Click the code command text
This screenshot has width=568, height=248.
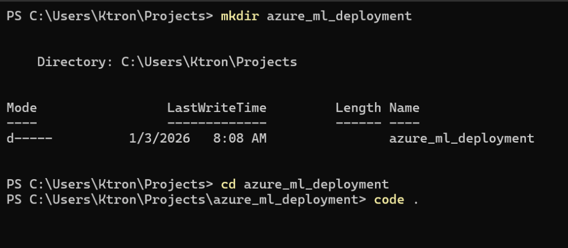[x=389, y=200]
